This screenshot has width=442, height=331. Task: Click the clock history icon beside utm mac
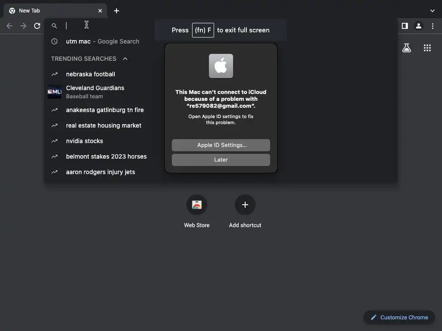pos(54,41)
